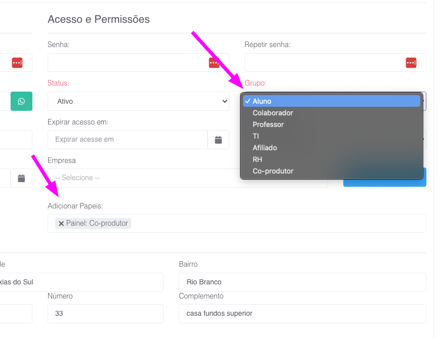The image size is (439, 338).
Task: Open the Status dropdown showing Ativo
Action: (x=138, y=101)
